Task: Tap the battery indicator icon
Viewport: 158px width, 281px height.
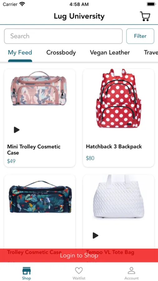Action: (151, 4)
